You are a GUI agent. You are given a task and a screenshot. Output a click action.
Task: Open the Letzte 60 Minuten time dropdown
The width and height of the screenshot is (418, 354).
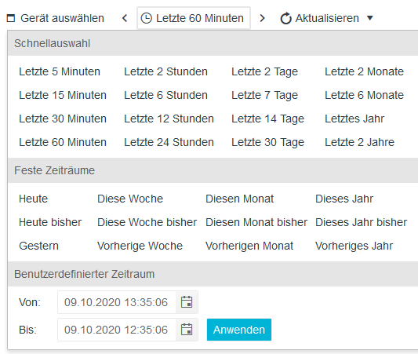coord(194,18)
